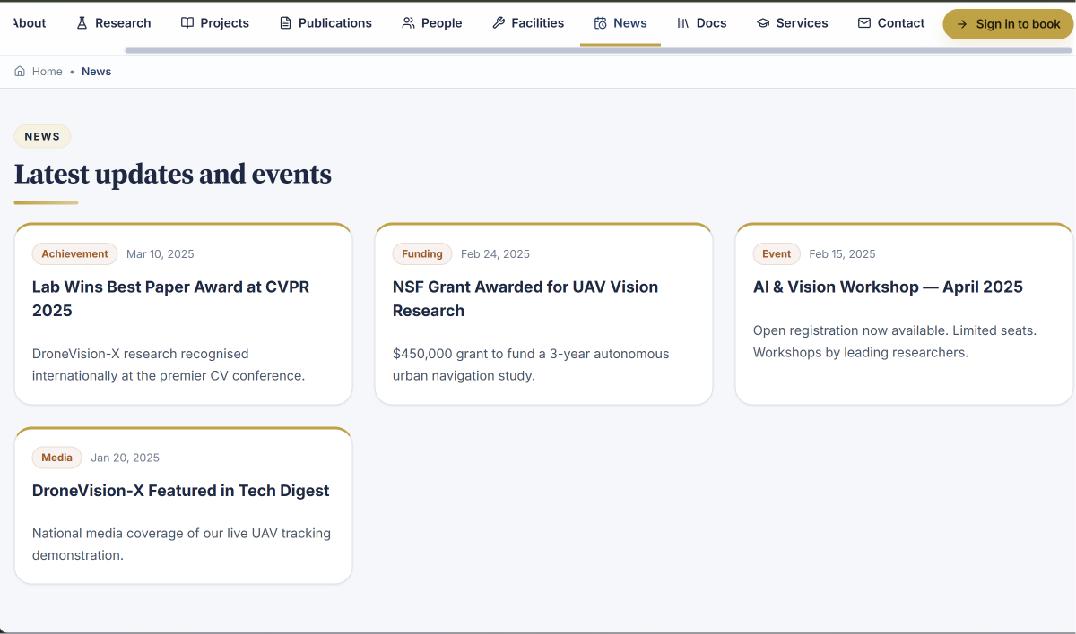Open the Contact nav label
1076x634 pixels.
(901, 23)
